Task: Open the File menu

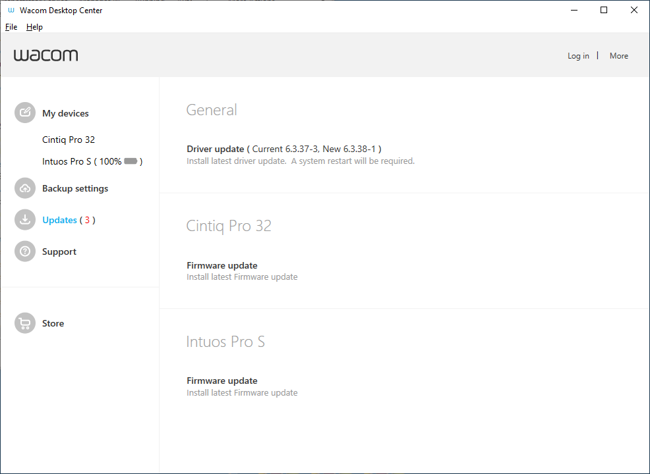Action: click(11, 27)
